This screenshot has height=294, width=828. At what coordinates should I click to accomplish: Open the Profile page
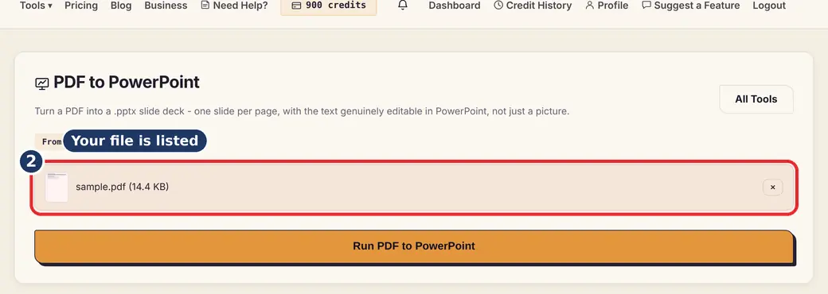[x=607, y=6]
